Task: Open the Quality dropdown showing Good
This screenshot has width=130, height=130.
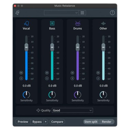Action: pos(73,110)
